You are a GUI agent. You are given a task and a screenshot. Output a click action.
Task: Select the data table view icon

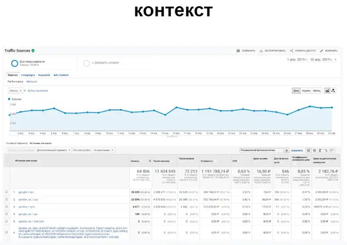(x=309, y=150)
